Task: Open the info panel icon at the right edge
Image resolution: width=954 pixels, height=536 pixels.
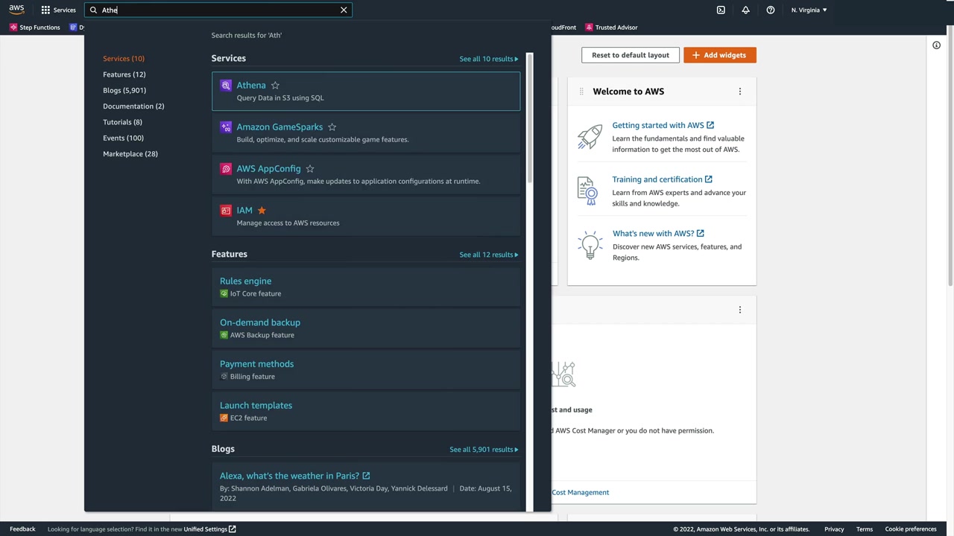Action: [x=936, y=45]
